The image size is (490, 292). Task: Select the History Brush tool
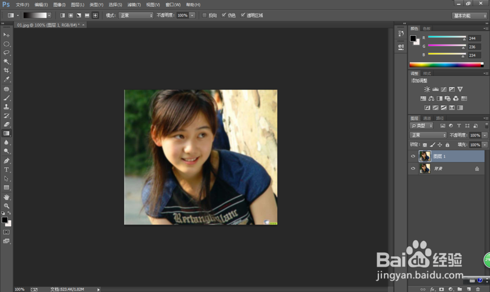pyautogui.click(x=6, y=115)
